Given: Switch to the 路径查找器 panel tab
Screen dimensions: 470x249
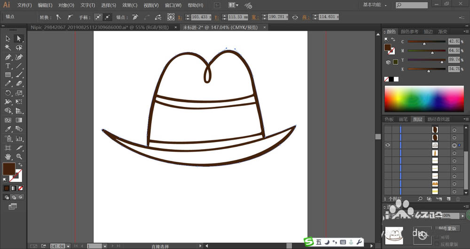Looking at the screenshot, I should click(438, 119).
